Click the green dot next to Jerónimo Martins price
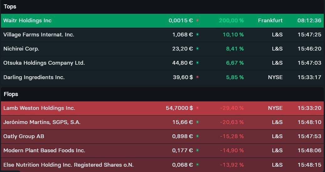Viewport: 325px width, 172px height. (x=197, y=122)
